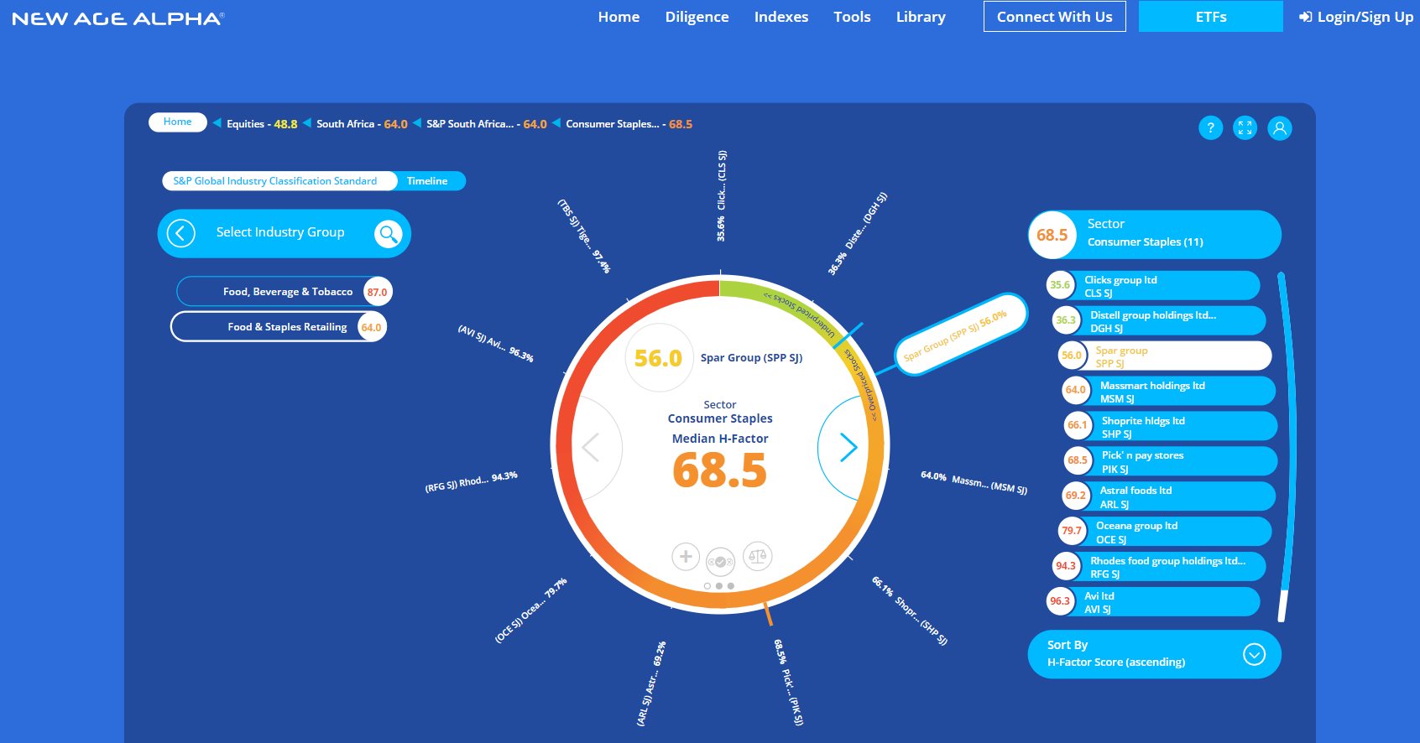Viewport: 1420px width, 743px height.
Task: Click the balance scales compare icon
Action: [757, 556]
